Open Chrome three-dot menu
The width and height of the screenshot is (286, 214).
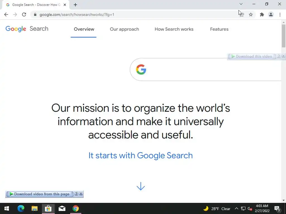280,14
